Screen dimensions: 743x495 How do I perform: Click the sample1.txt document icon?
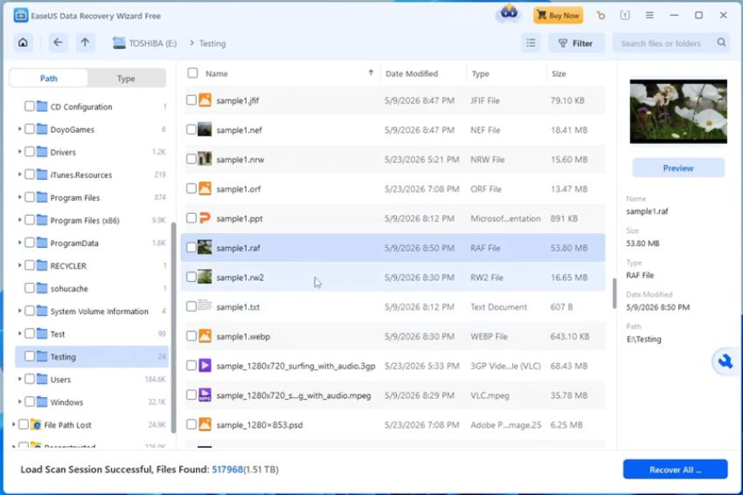[x=205, y=306]
